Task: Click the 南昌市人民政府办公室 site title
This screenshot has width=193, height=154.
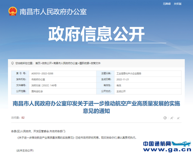Action: pos(53,12)
